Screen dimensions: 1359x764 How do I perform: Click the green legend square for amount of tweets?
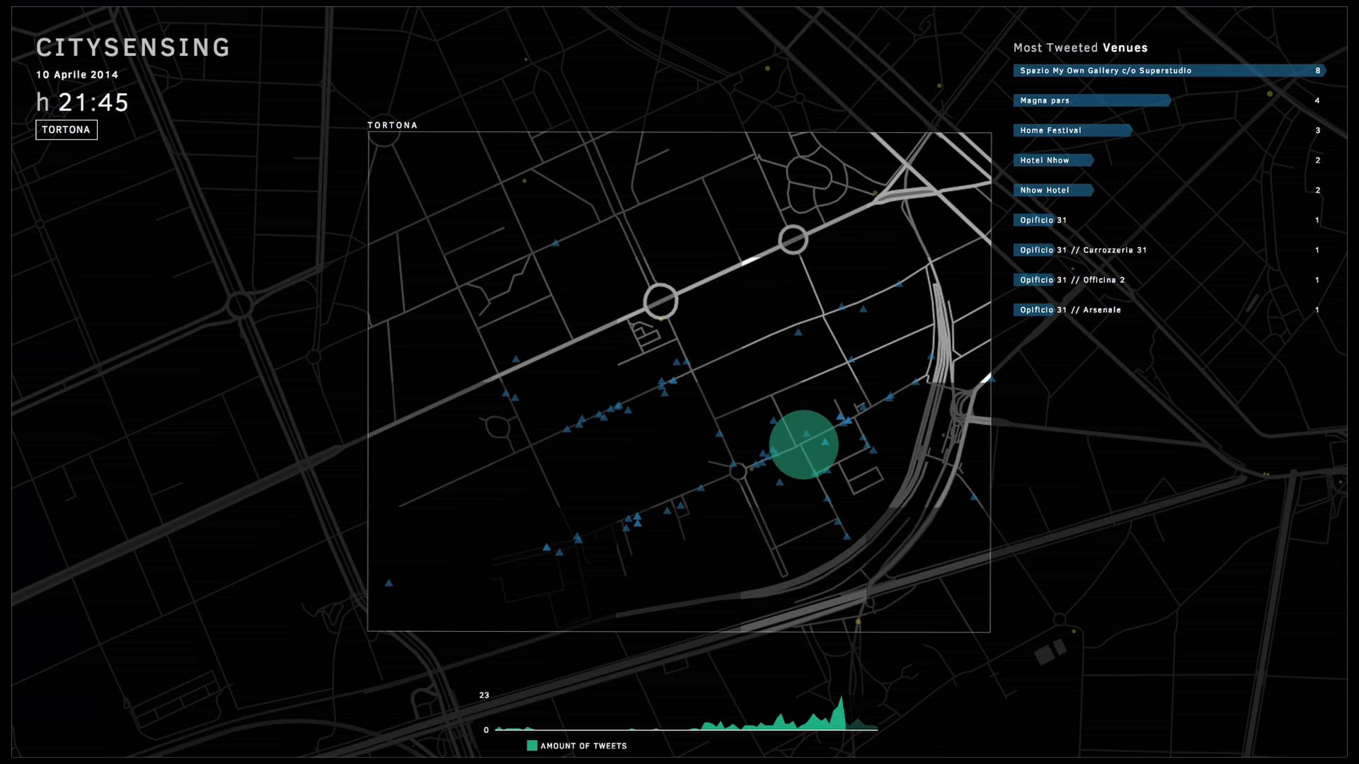531,745
